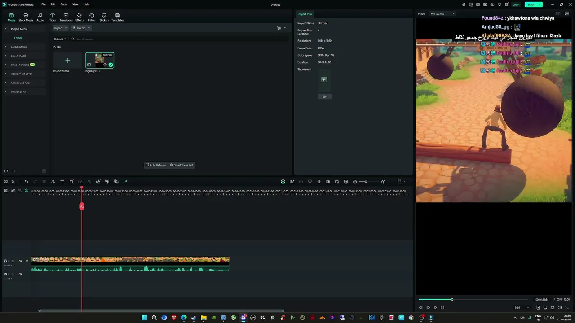Expand the Influence Kit section
Screen dimensions: 575x323
point(6,92)
